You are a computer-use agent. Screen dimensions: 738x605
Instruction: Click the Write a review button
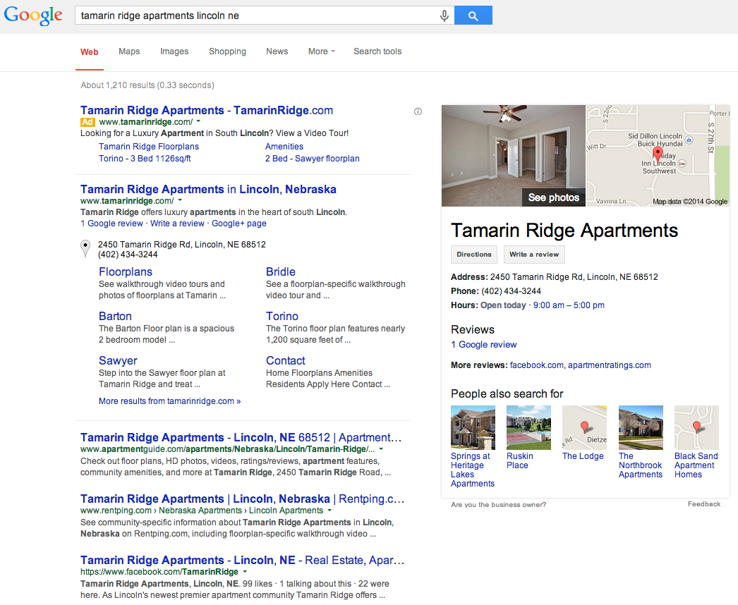tap(534, 255)
